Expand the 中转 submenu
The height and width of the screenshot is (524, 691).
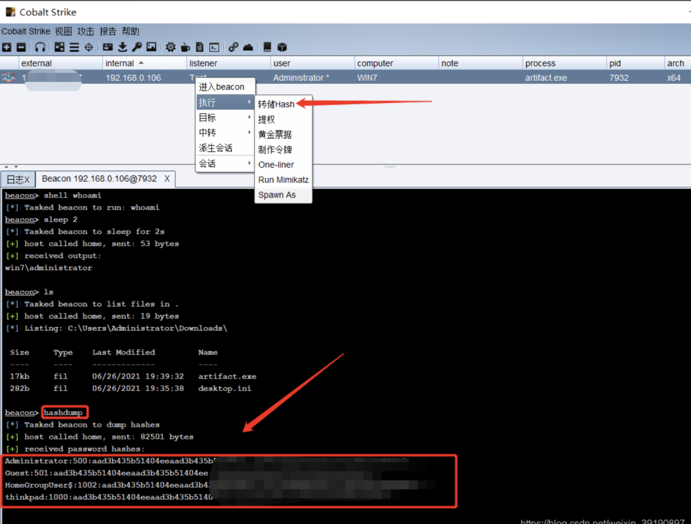(225, 132)
